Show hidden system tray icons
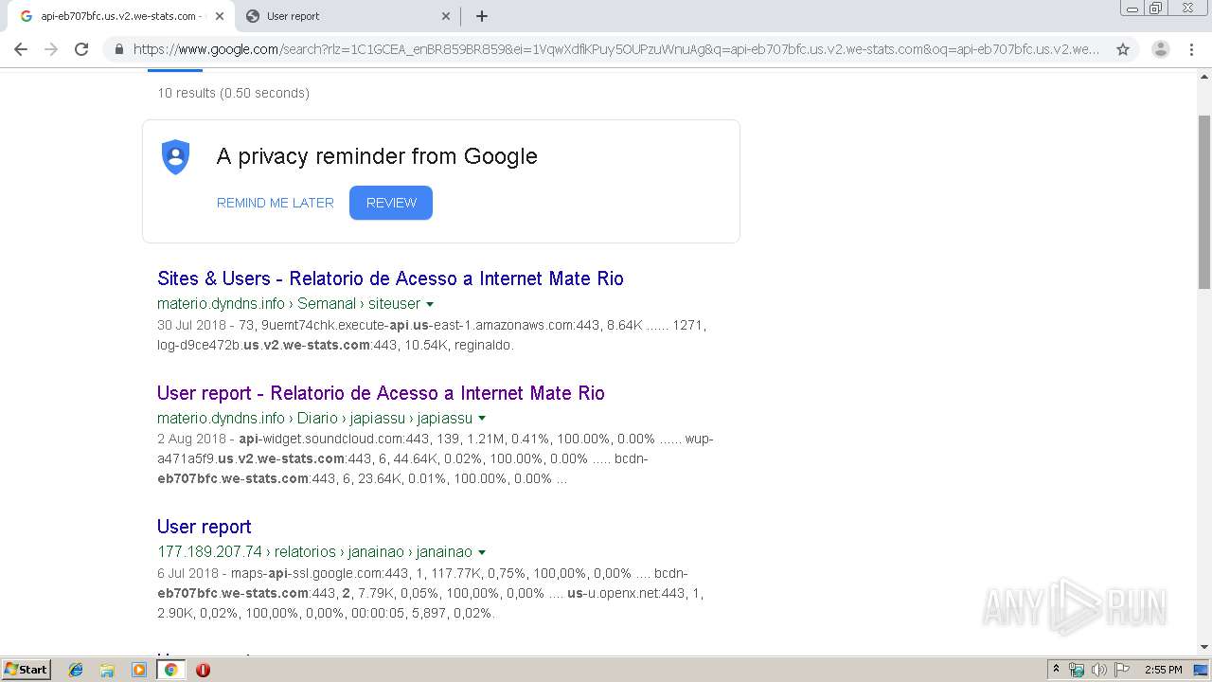The image size is (1212, 682). click(x=1056, y=670)
